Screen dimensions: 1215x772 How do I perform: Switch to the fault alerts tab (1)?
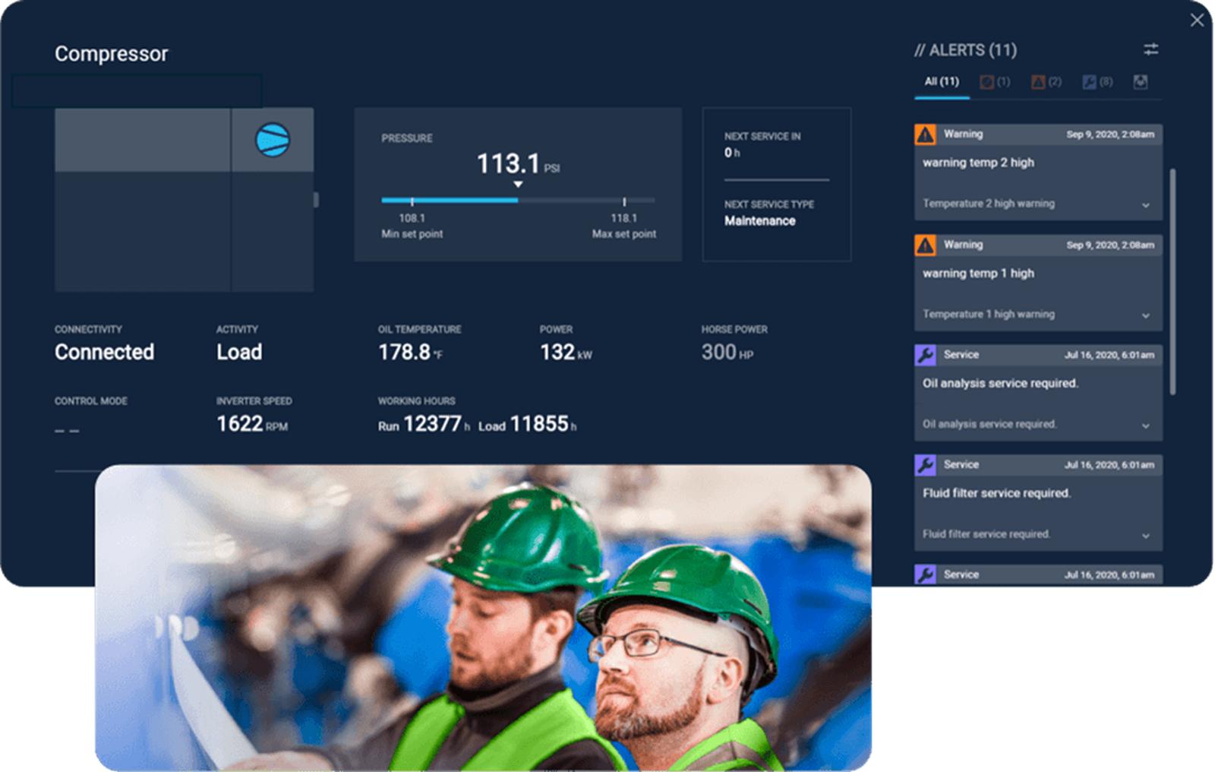(995, 82)
